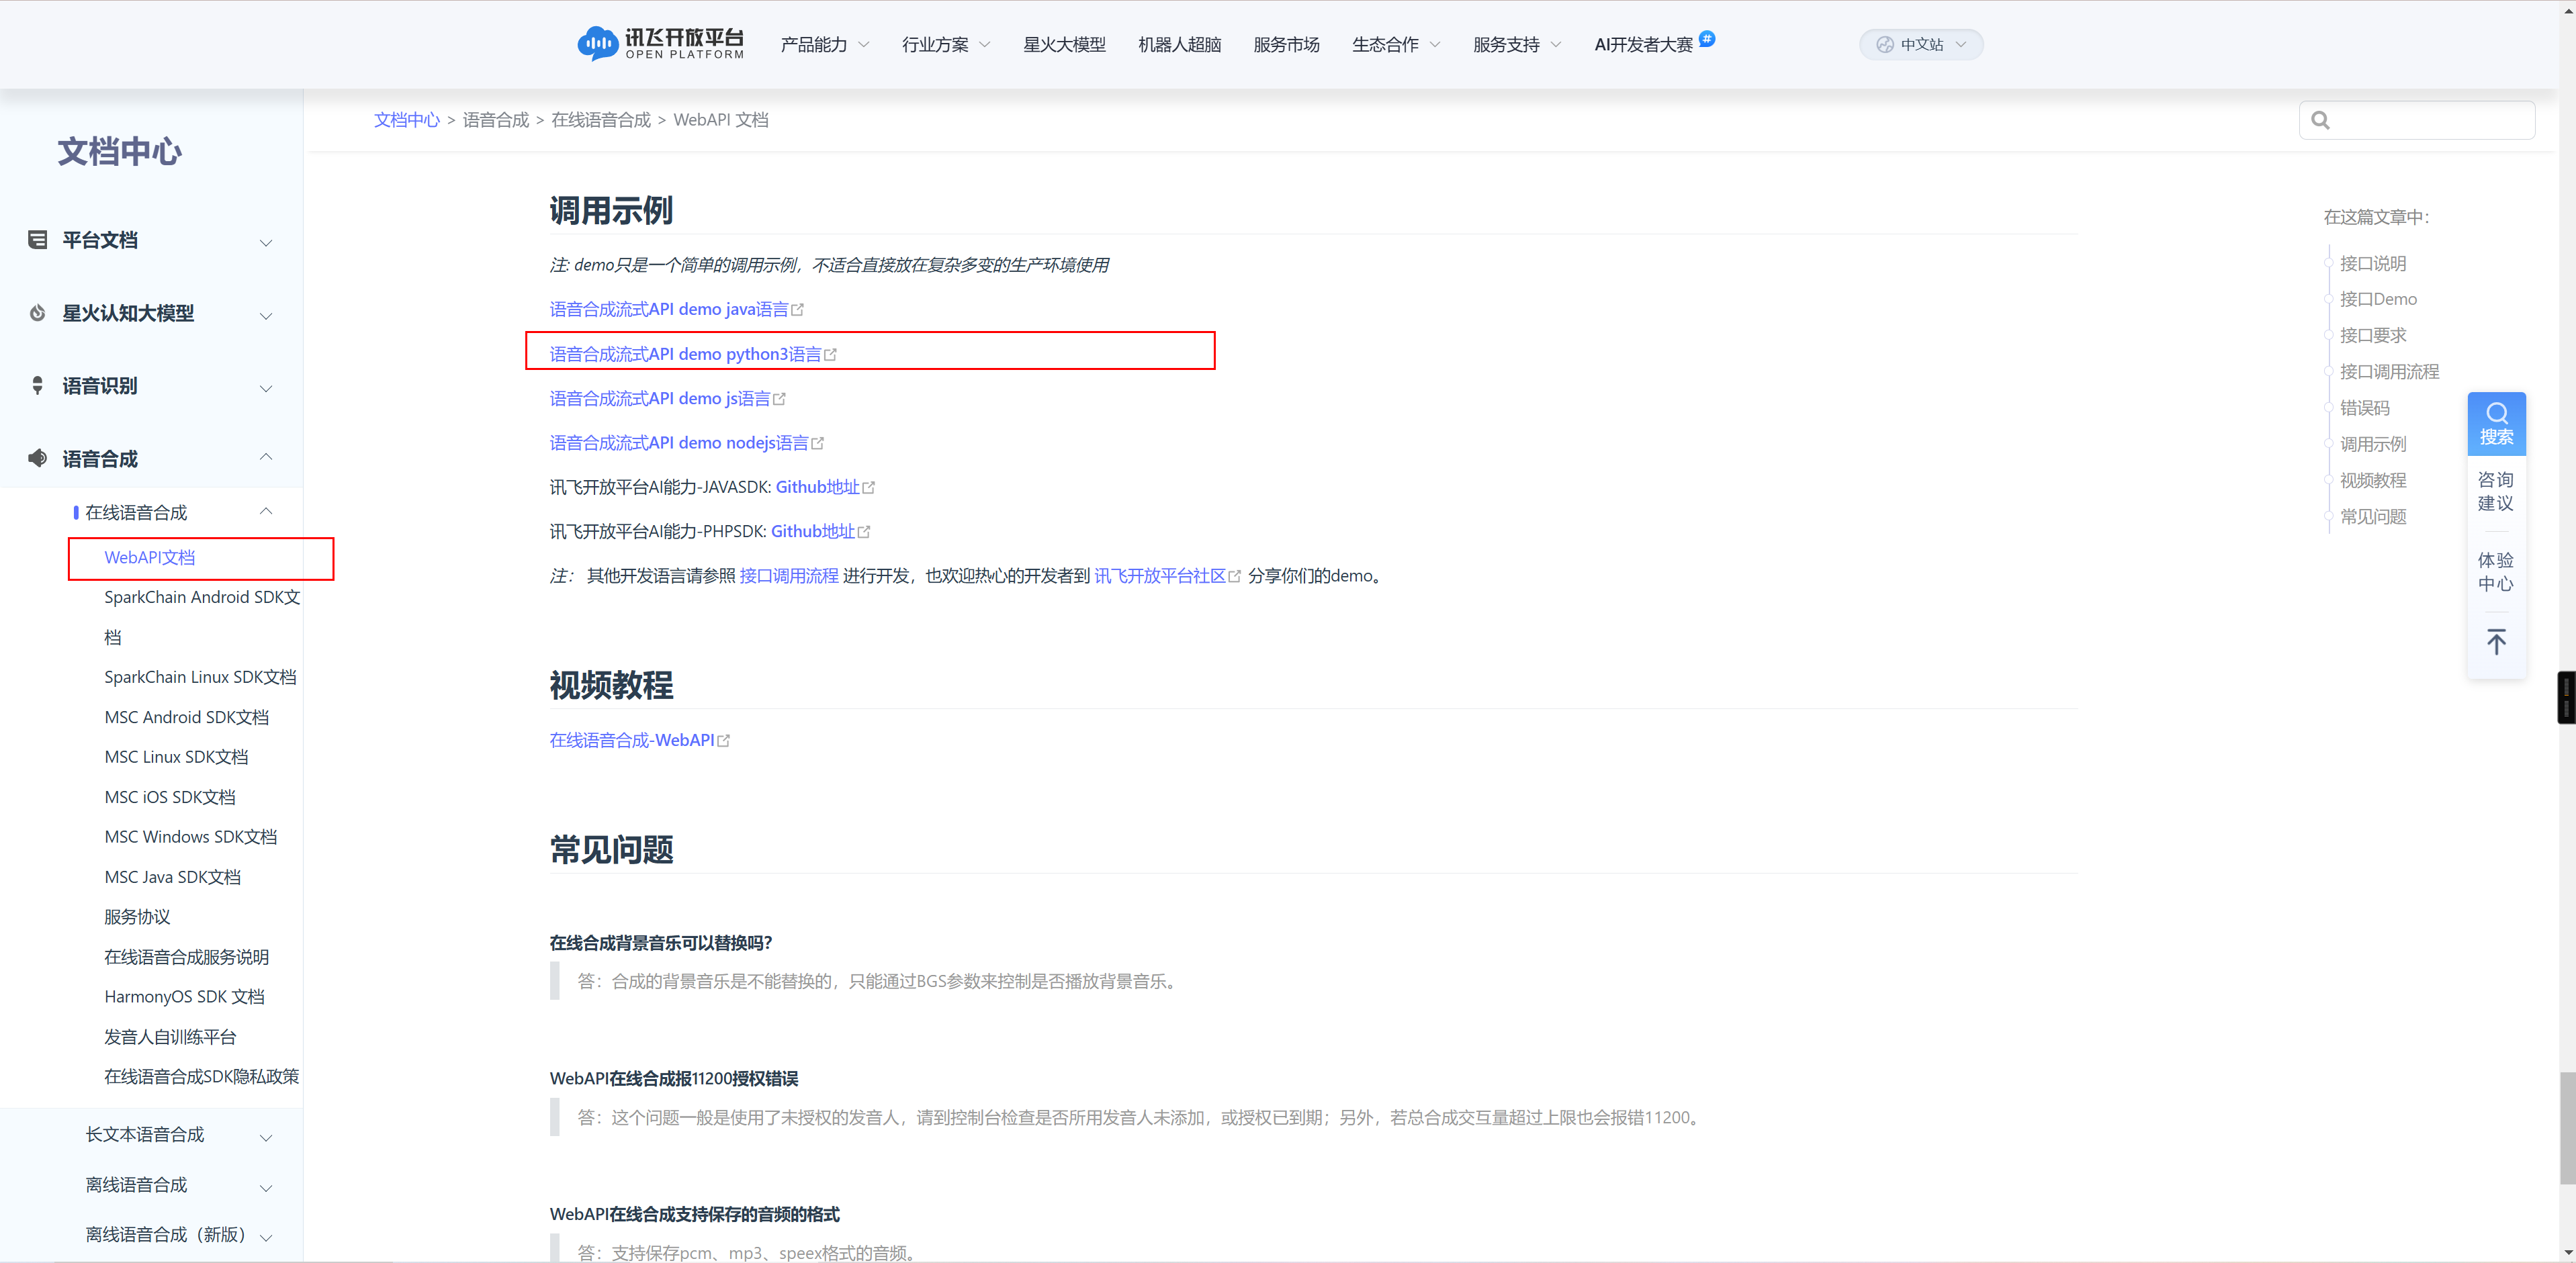Open 服务协议 sidebar item
Viewport: 2576px width, 1263px height.
137,917
